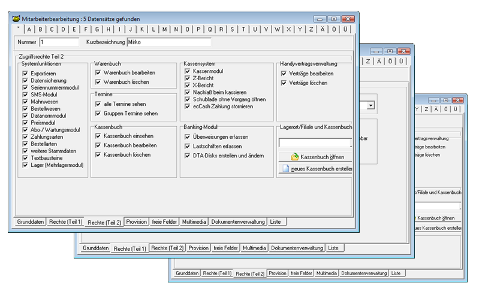Open the dropdown arrow in the middle window

click(x=370, y=105)
